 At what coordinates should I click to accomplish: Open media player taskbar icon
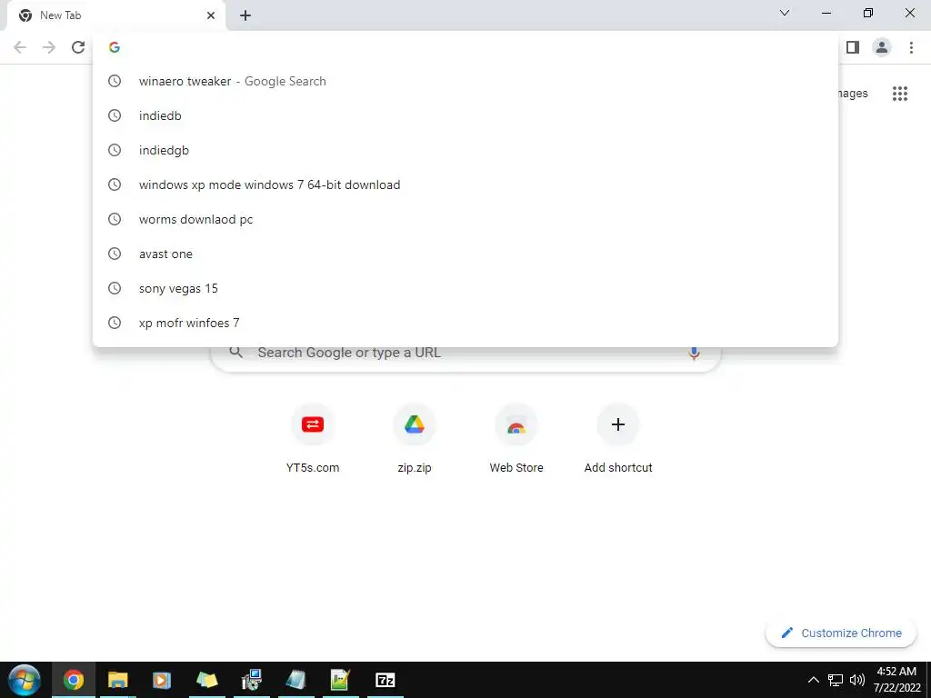(x=162, y=680)
